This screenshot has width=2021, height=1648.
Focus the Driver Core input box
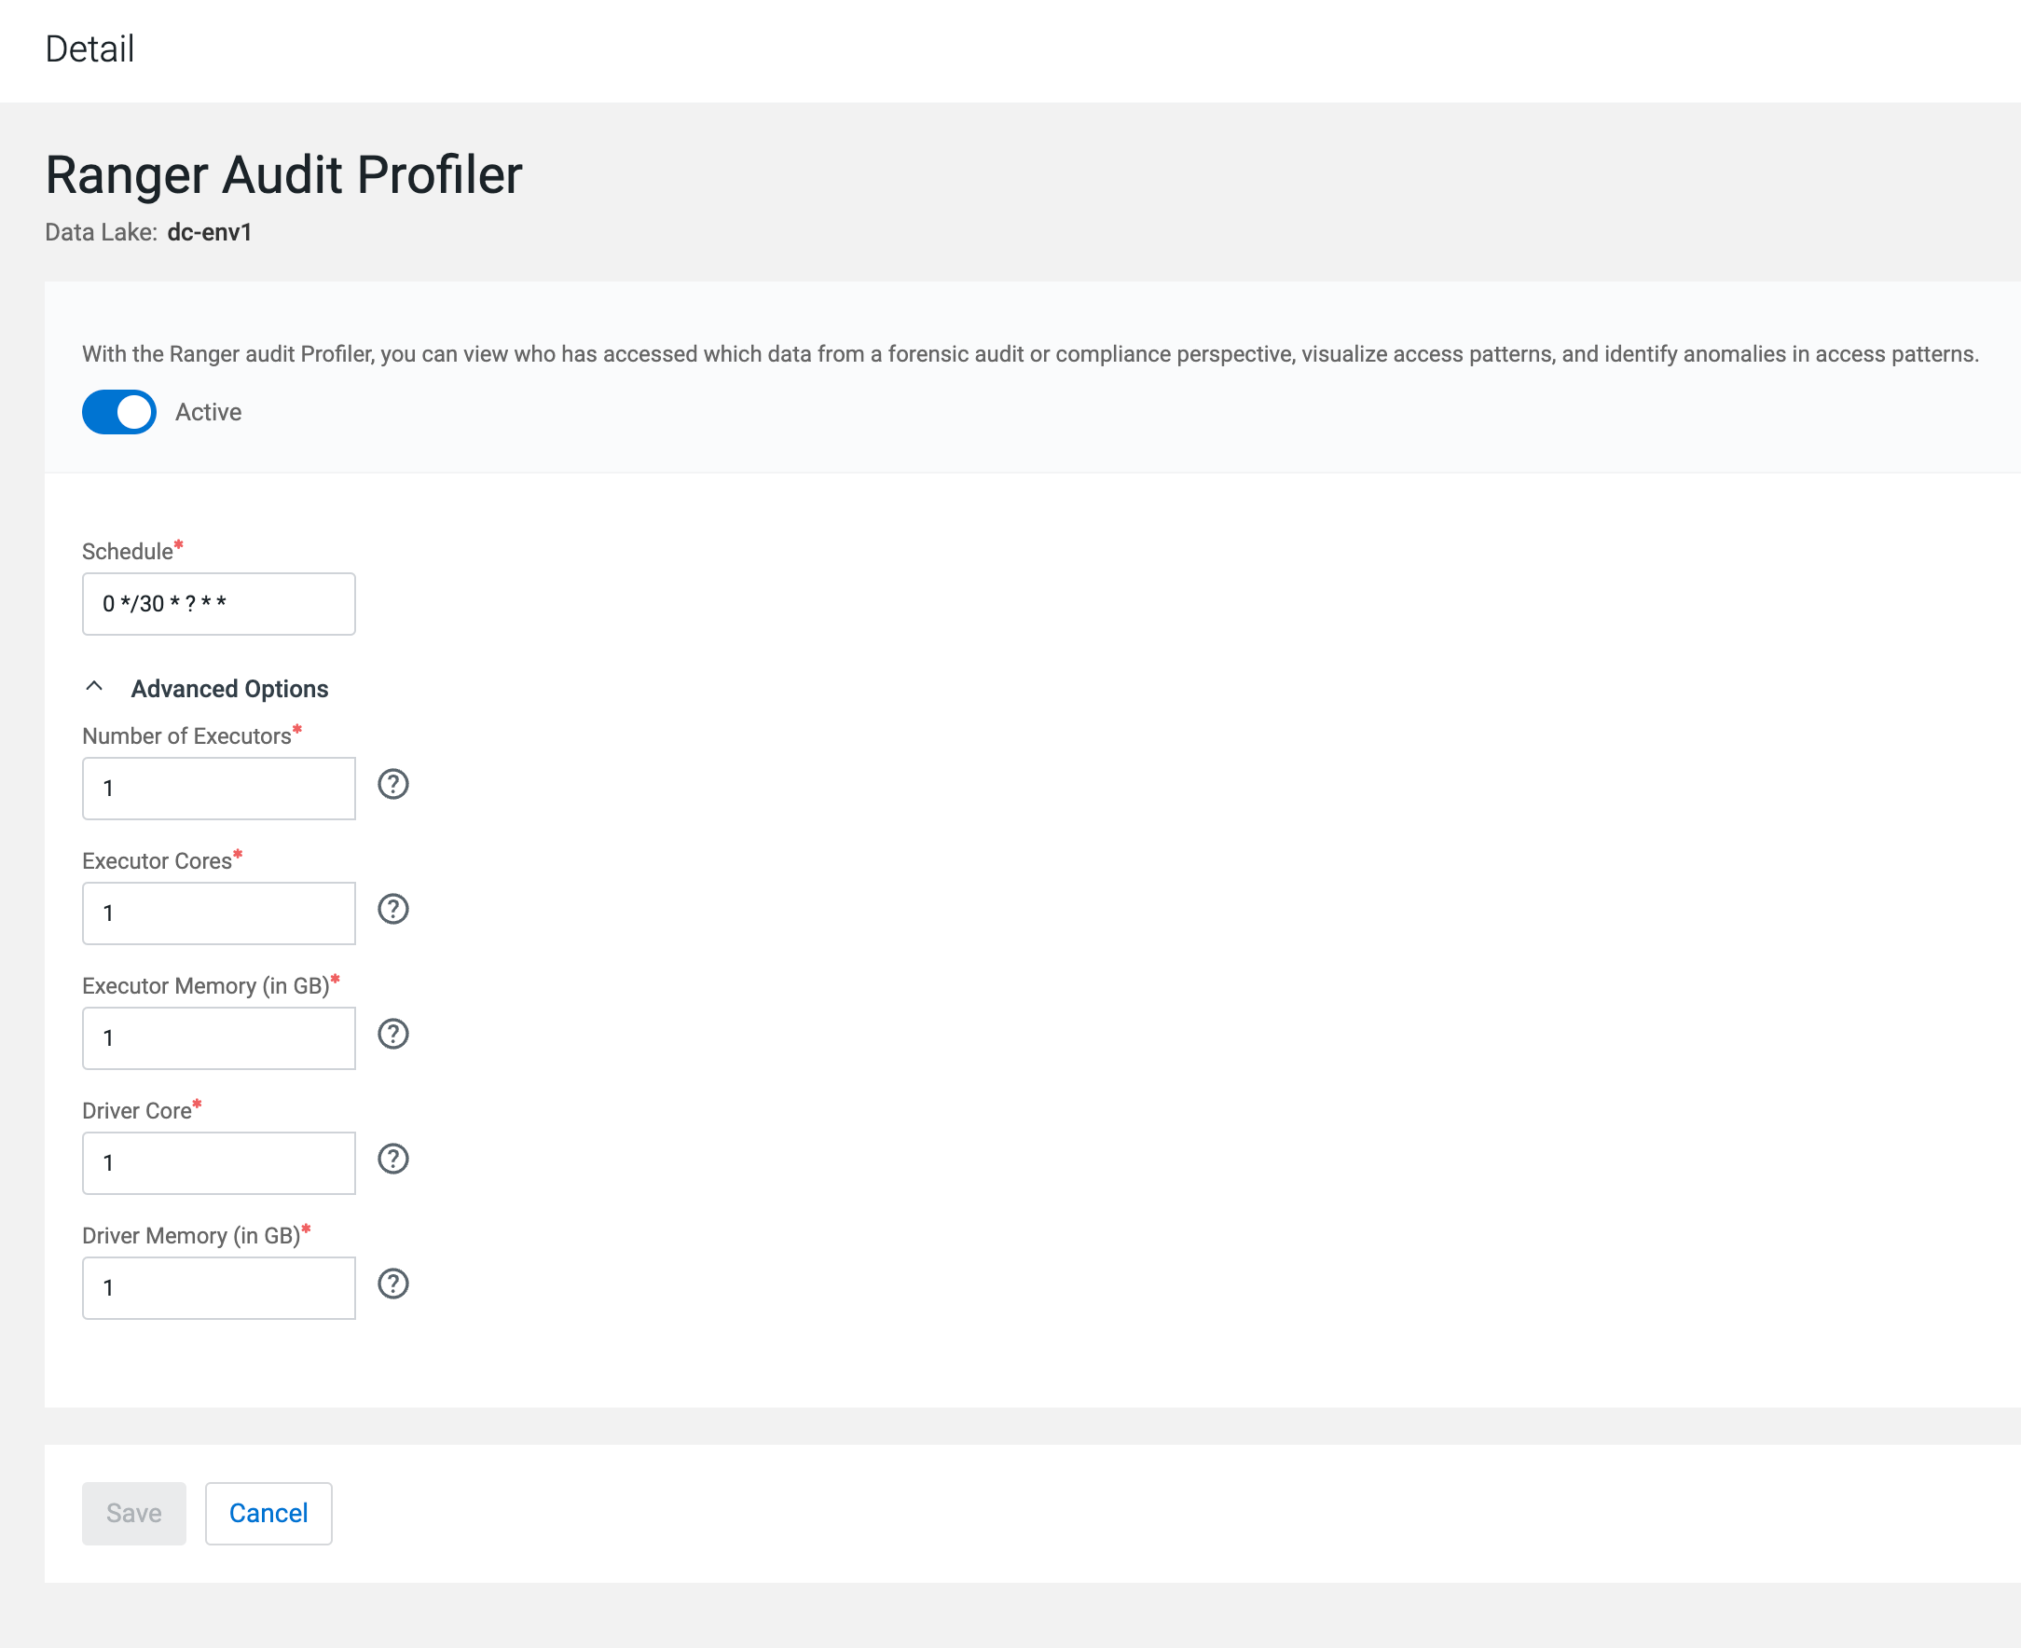218,1163
